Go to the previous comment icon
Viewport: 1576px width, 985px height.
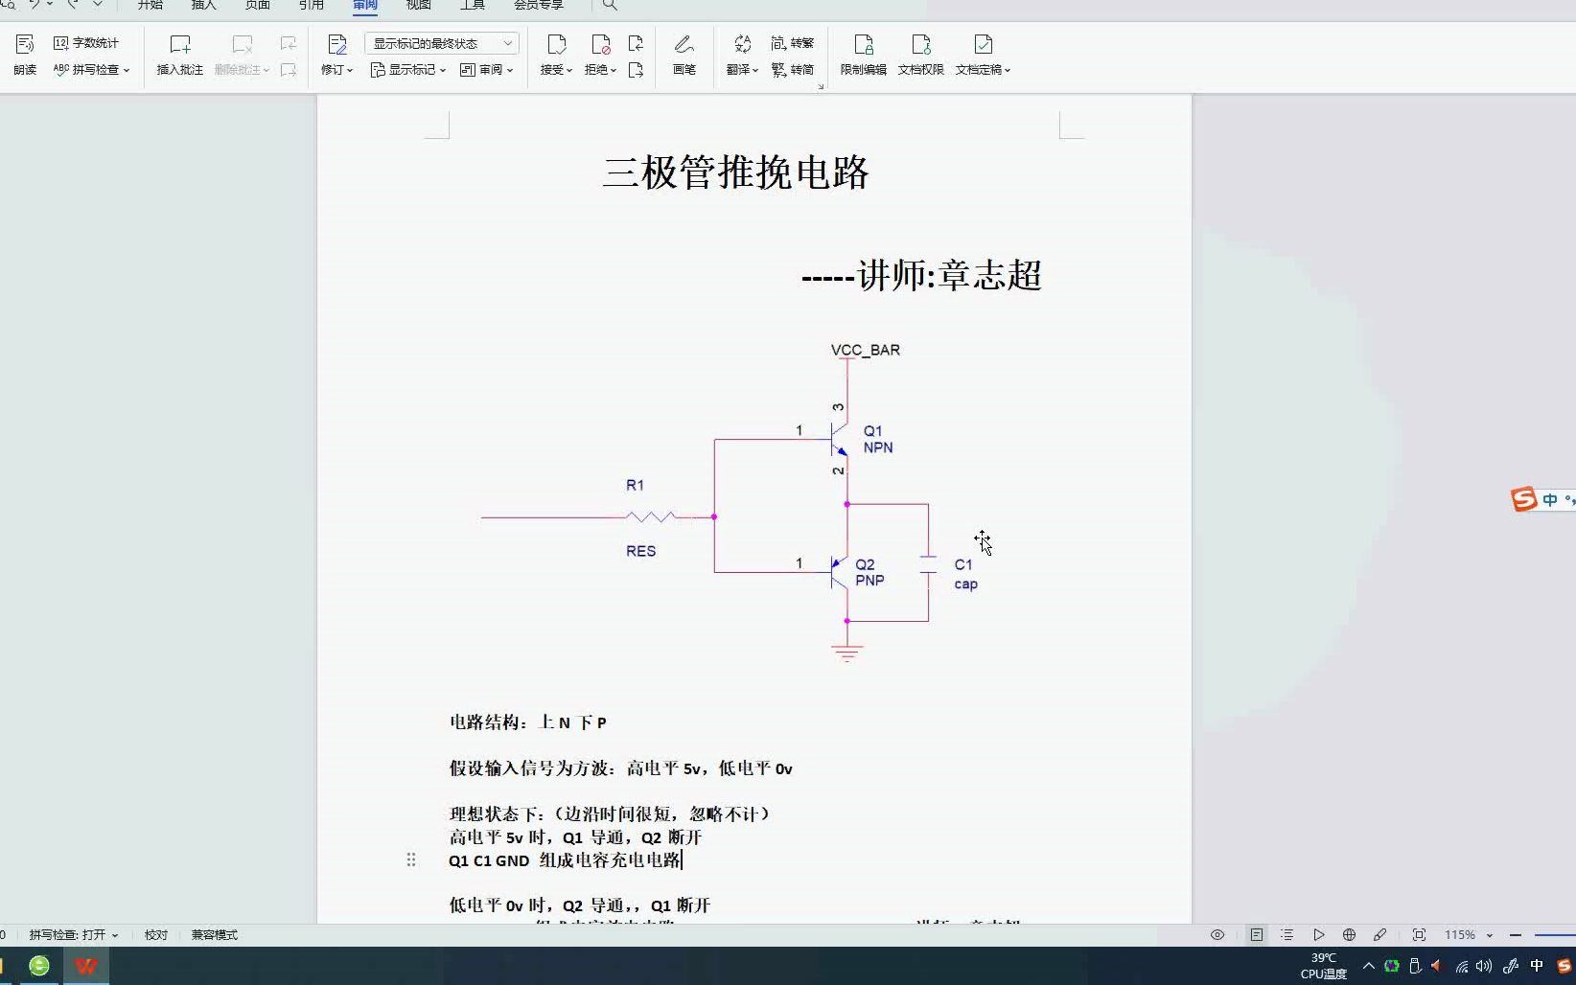(x=288, y=43)
